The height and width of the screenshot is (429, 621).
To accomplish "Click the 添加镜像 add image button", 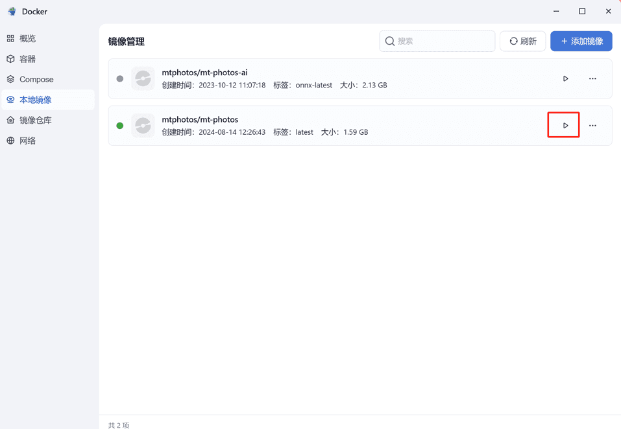I will pos(581,41).
